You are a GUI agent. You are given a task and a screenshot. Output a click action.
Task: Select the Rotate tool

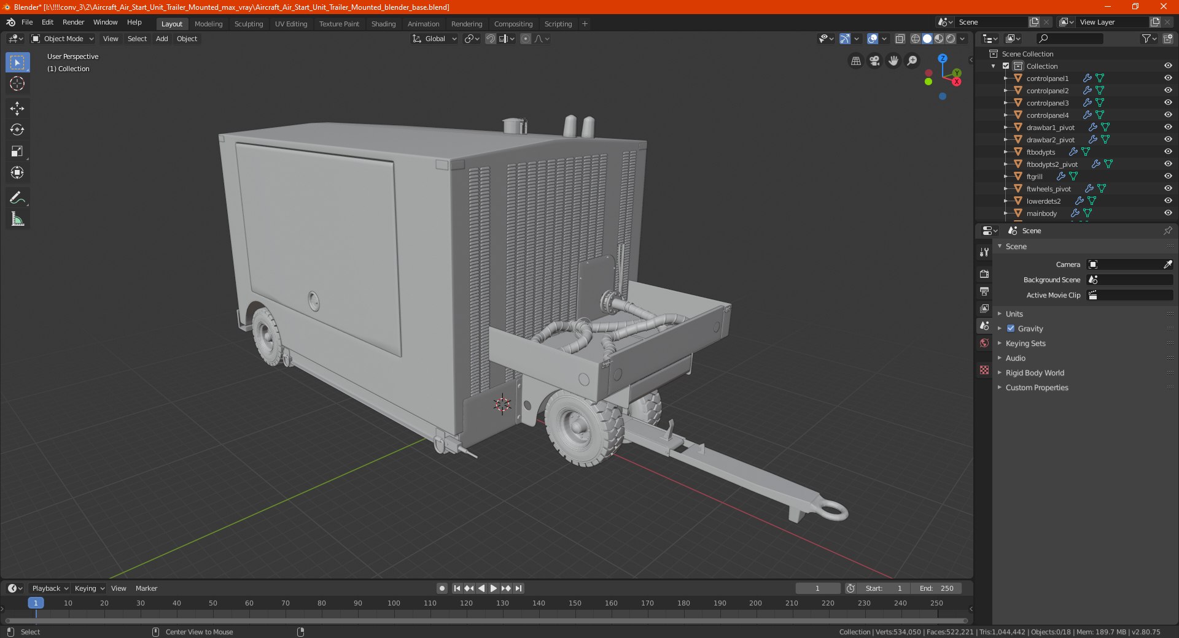(17, 130)
